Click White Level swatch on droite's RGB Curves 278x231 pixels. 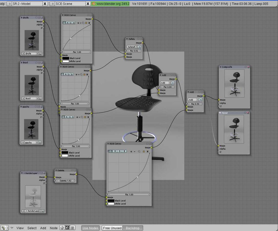(66, 61)
